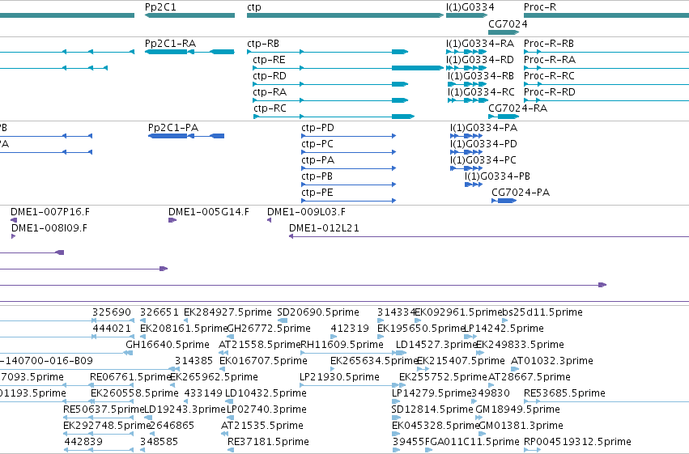Click EST GH16640.5prime
Viewport: 689px width, 454px height.
[129, 353]
